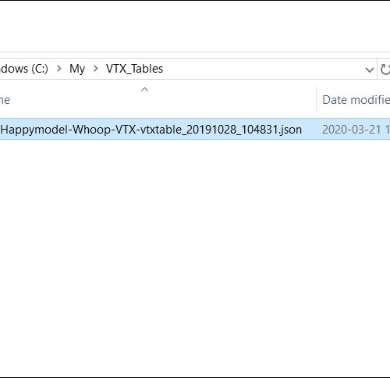Navigate to Windows (C:) in the breadcrumb

click(x=24, y=69)
